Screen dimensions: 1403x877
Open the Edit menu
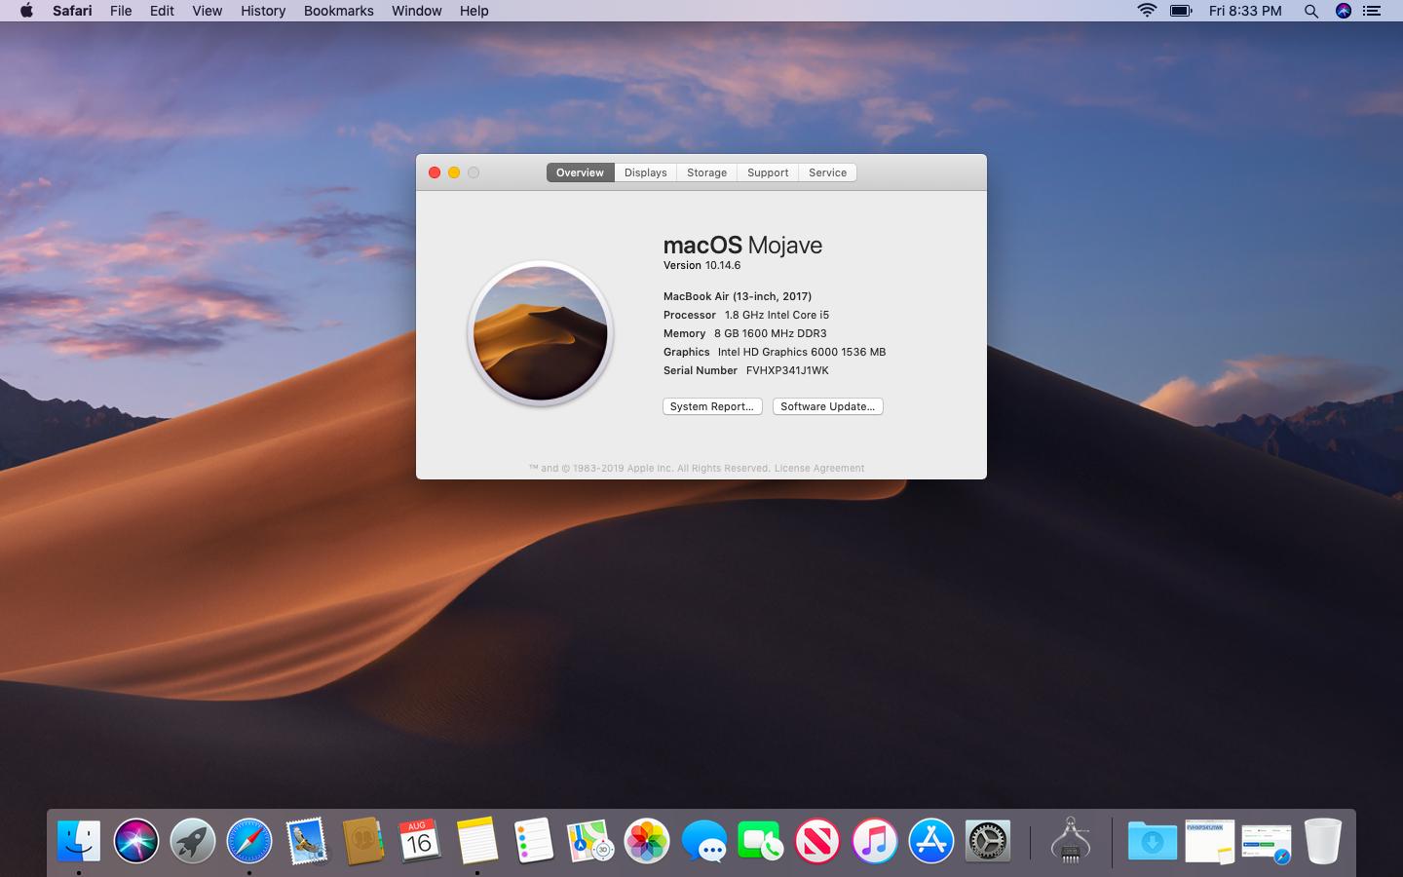coord(162,11)
